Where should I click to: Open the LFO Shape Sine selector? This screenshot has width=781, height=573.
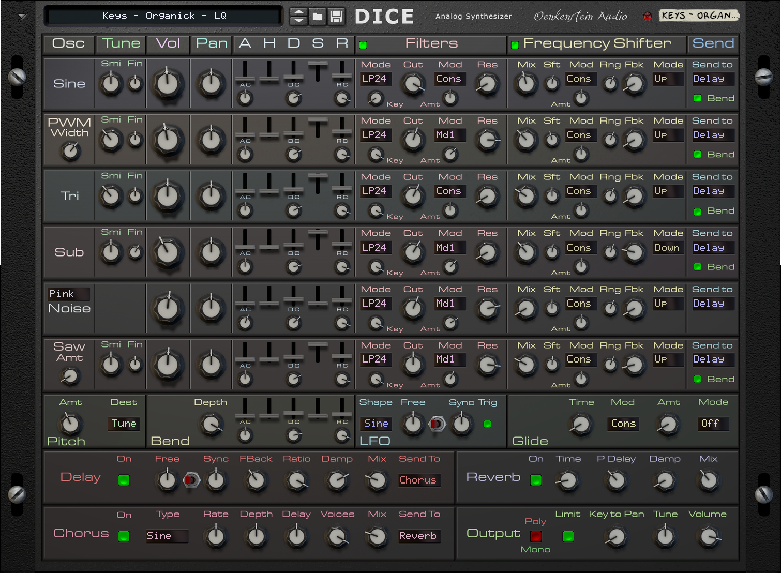point(376,424)
